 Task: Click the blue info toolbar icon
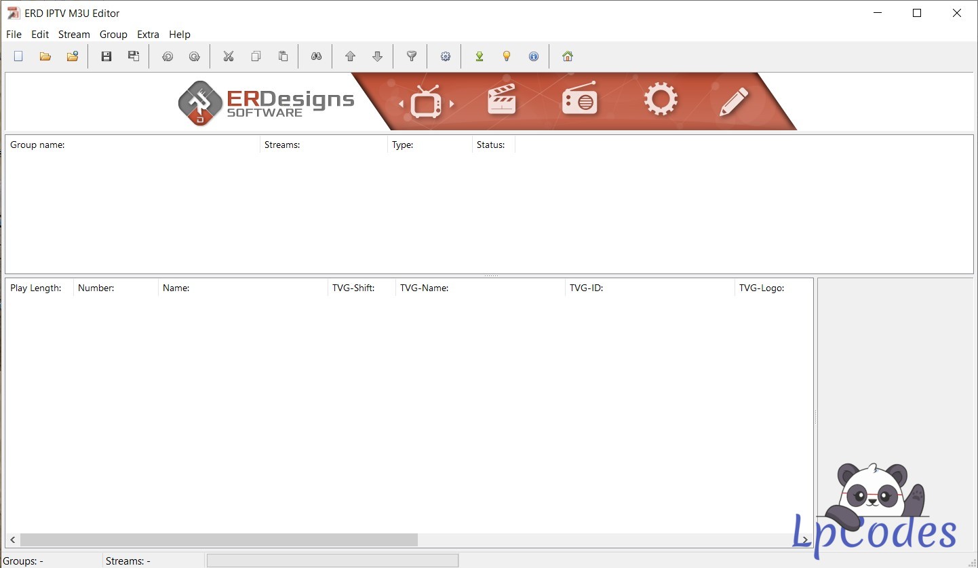pyautogui.click(x=534, y=56)
